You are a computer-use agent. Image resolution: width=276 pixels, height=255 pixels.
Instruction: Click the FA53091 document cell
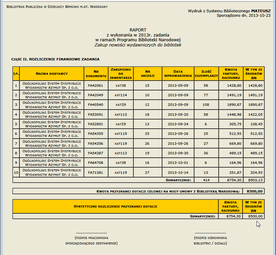[x=96, y=114]
